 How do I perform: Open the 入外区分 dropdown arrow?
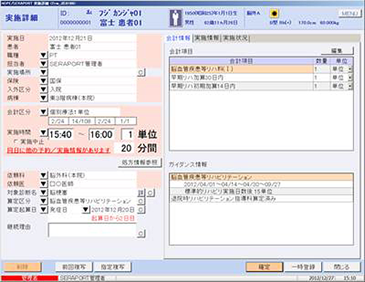pyautogui.click(x=43, y=89)
